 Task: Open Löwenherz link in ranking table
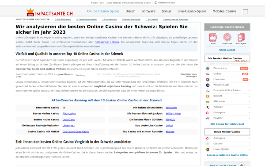[68, 126]
